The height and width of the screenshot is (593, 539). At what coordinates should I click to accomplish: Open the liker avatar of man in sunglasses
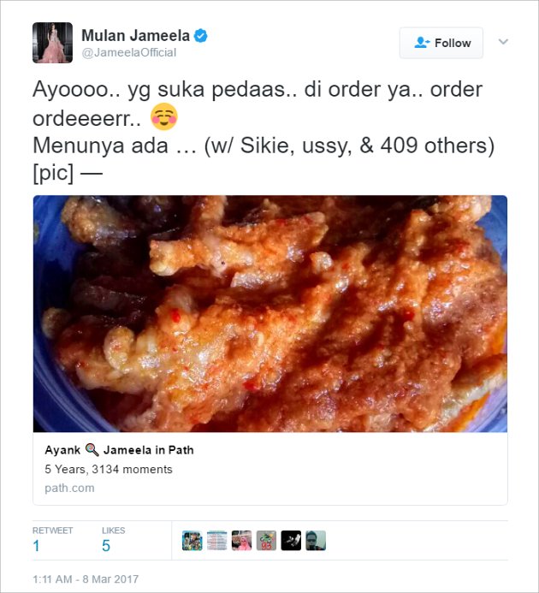316,541
